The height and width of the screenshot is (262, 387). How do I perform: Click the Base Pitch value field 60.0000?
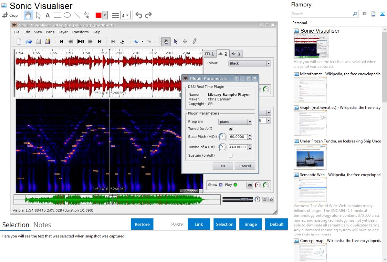point(238,137)
